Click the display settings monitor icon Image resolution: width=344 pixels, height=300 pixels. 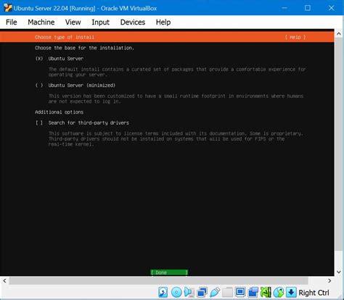pyautogui.click(x=240, y=292)
